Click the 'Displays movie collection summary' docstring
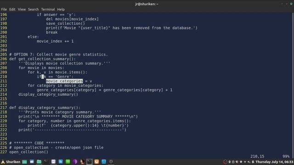 [x=64, y=63]
